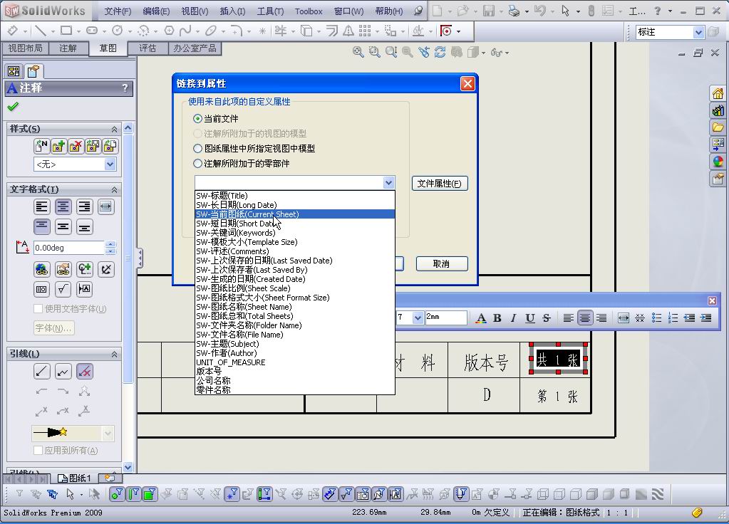Collapse the 引线(L) section
729x524 pixels.
[114, 355]
